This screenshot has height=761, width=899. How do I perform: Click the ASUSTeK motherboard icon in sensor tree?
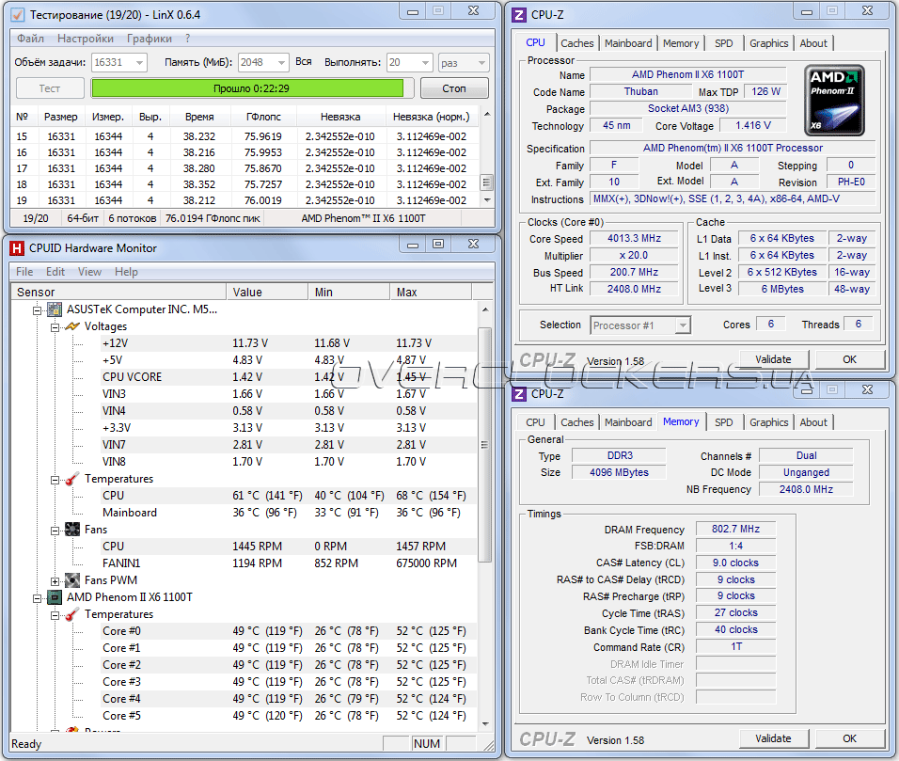55,309
